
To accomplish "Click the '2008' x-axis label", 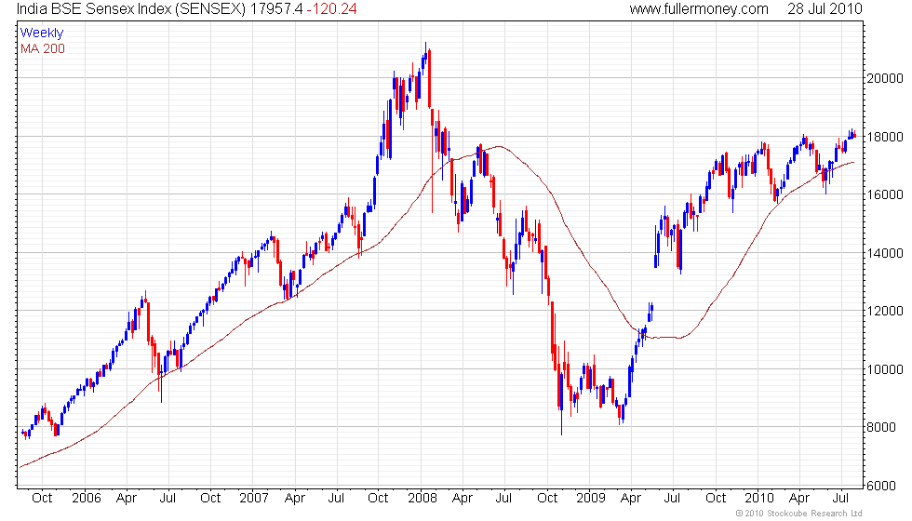I will (422, 499).
